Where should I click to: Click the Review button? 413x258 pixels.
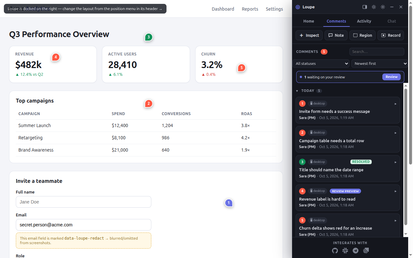pos(391,77)
